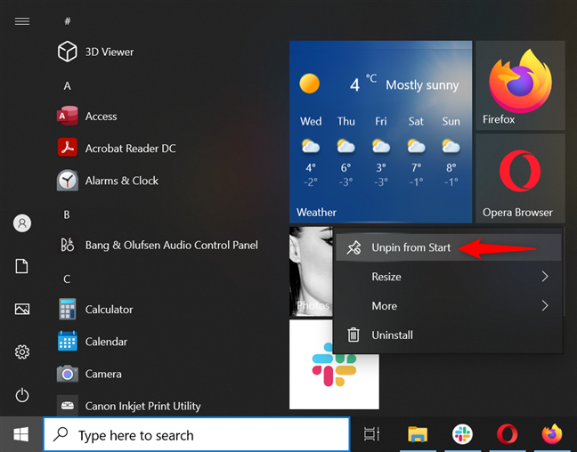Click the Wed forecast in Weather tile
The width and height of the screenshot is (577, 452).
click(x=311, y=151)
